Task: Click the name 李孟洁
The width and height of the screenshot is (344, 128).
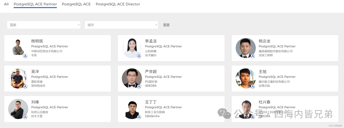Action: click(x=151, y=41)
